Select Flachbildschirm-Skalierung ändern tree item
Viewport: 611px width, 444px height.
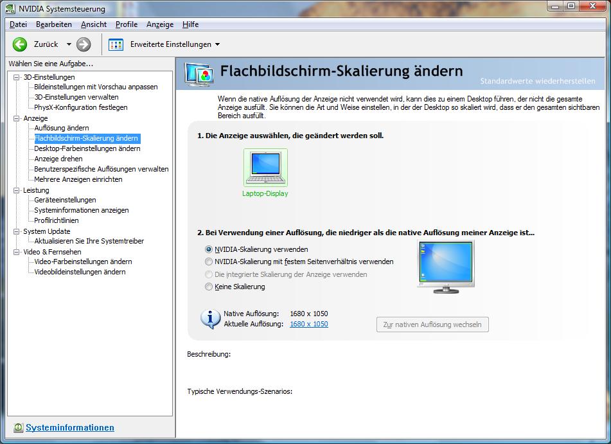tap(86, 138)
